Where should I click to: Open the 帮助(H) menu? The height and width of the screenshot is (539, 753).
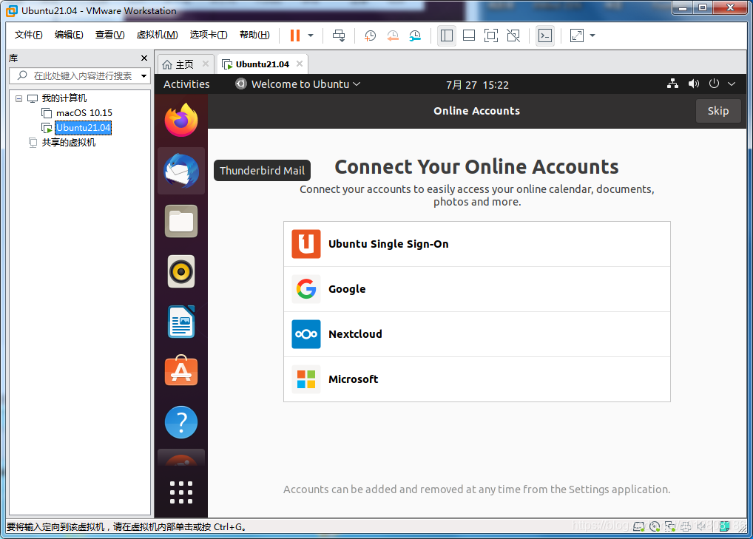(254, 35)
